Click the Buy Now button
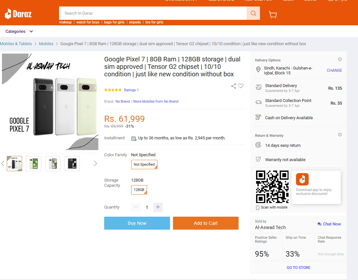The height and width of the screenshot is (280, 358). click(137, 223)
